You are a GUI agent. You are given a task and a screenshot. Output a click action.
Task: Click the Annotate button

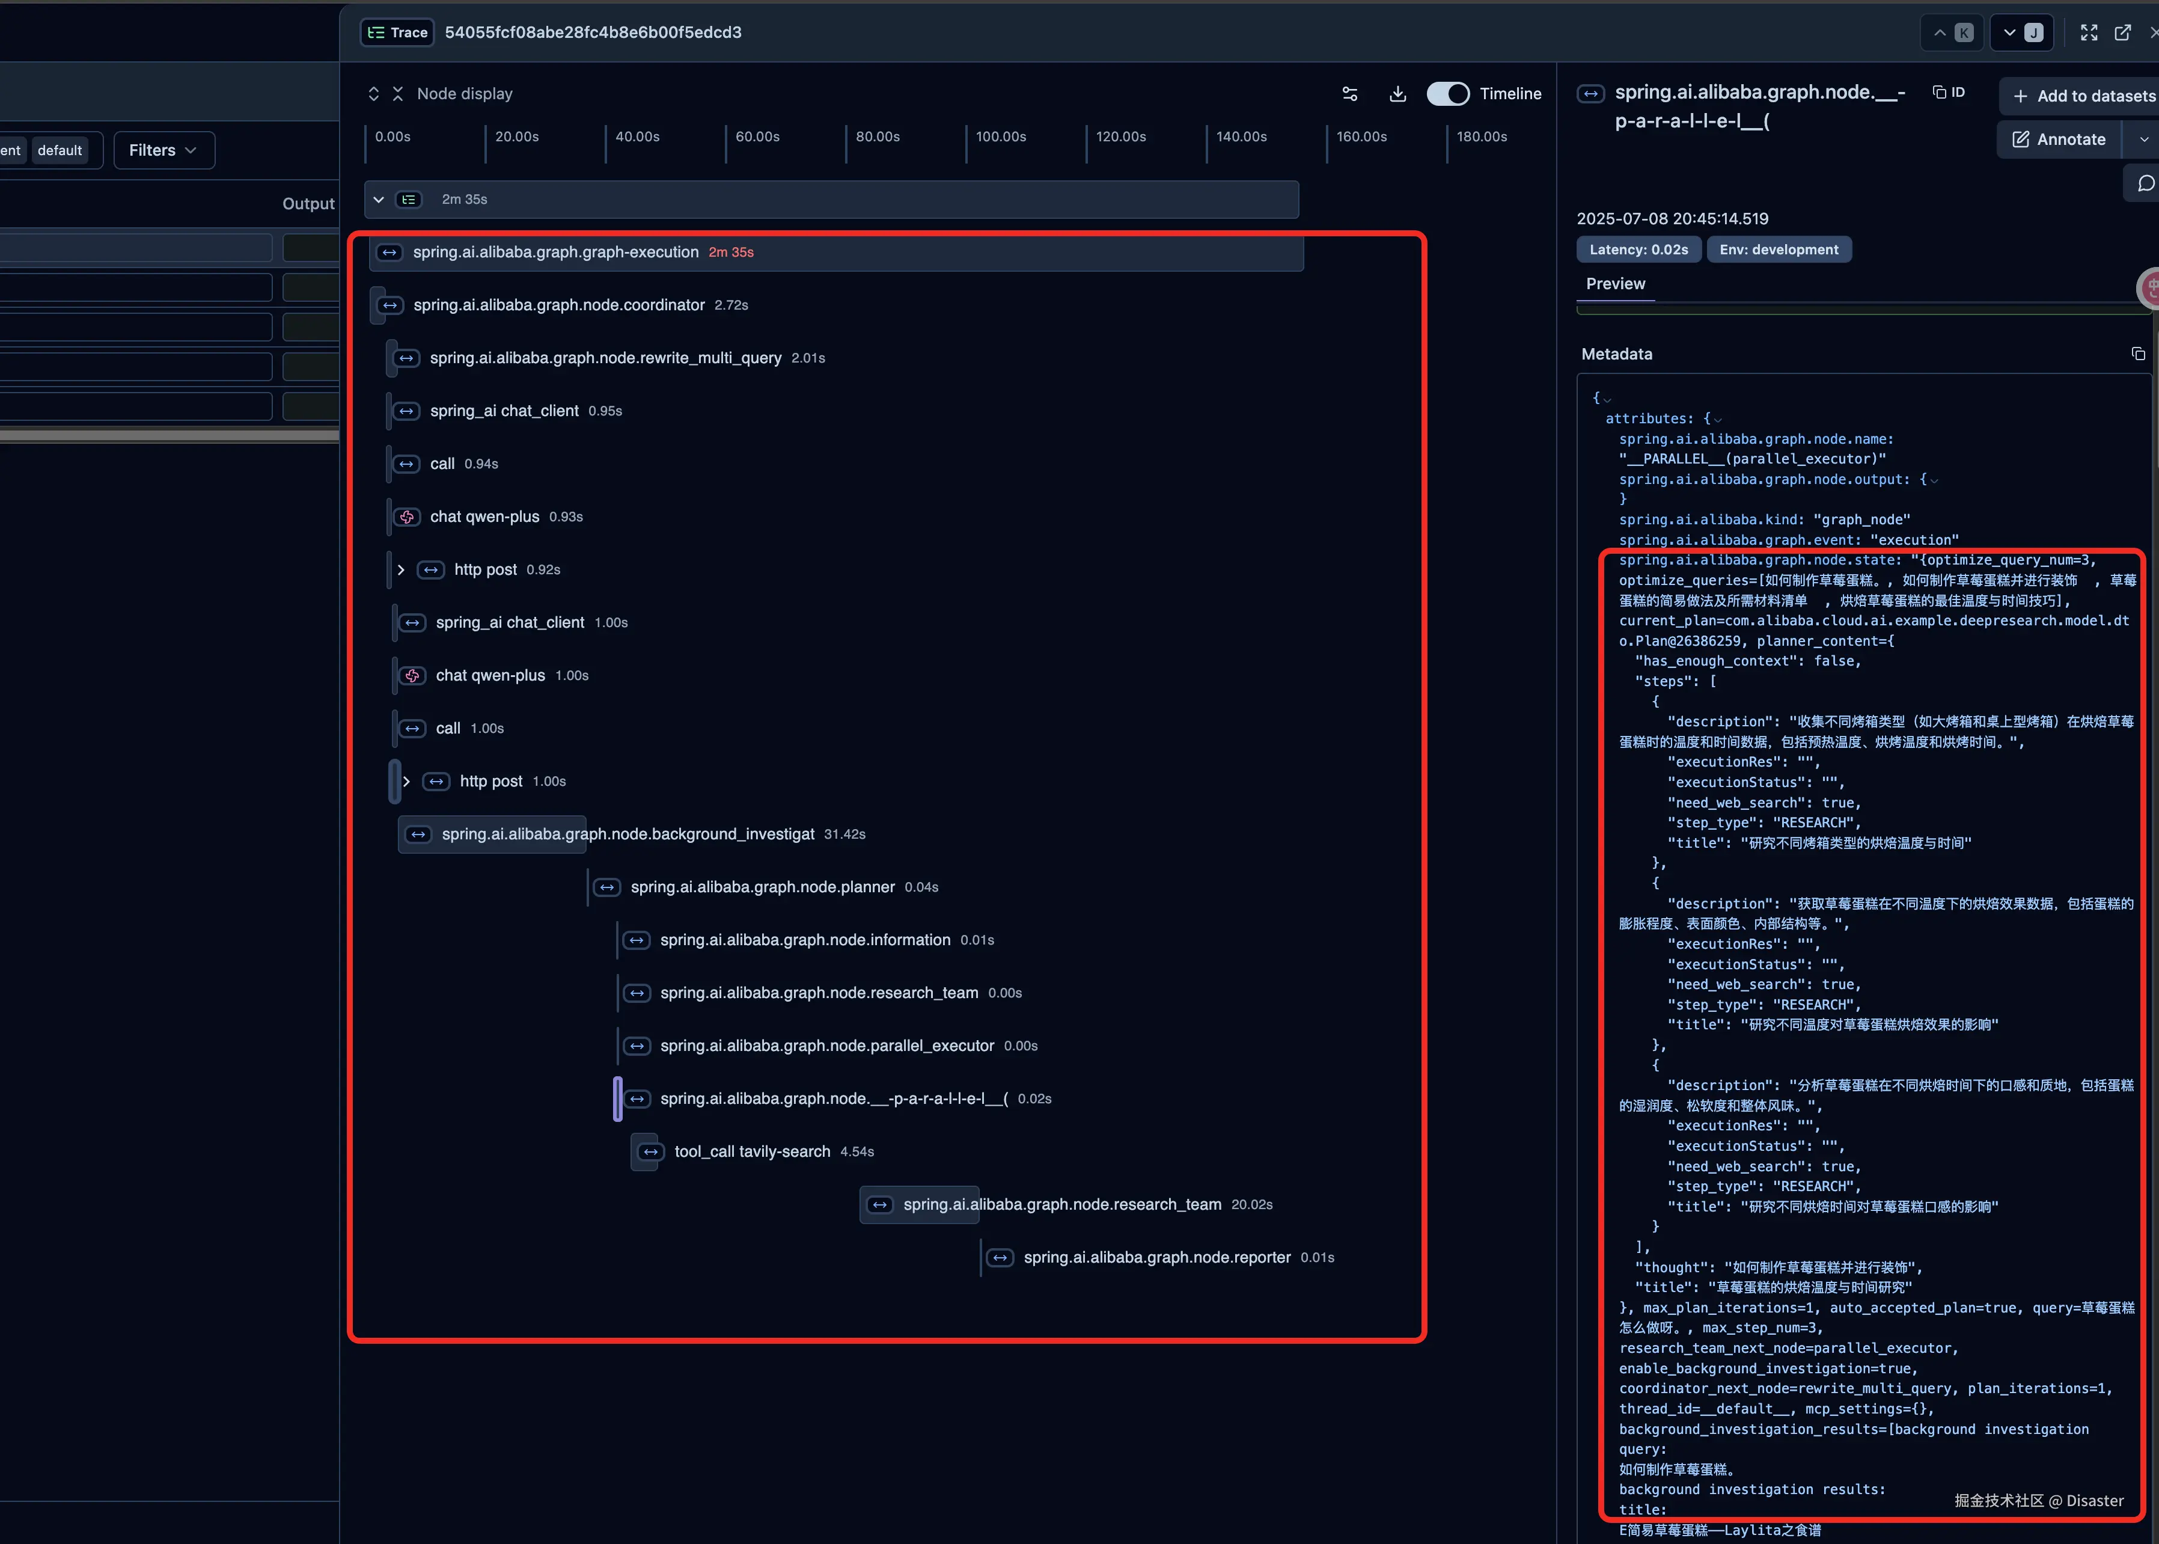point(2058,139)
